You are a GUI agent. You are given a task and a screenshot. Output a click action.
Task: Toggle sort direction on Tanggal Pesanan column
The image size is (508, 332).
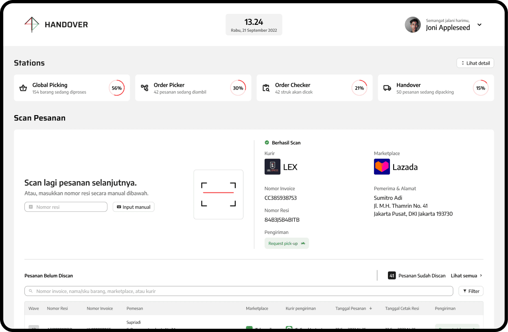pyautogui.click(x=370, y=308)
